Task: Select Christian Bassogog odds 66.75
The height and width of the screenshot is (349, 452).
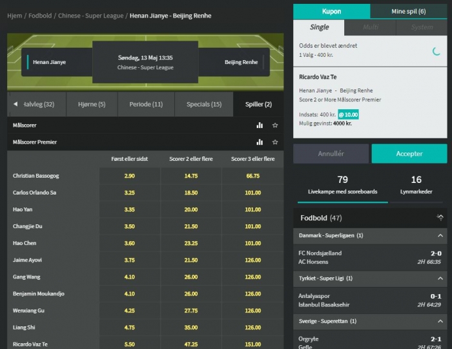Action: point(253,176)
